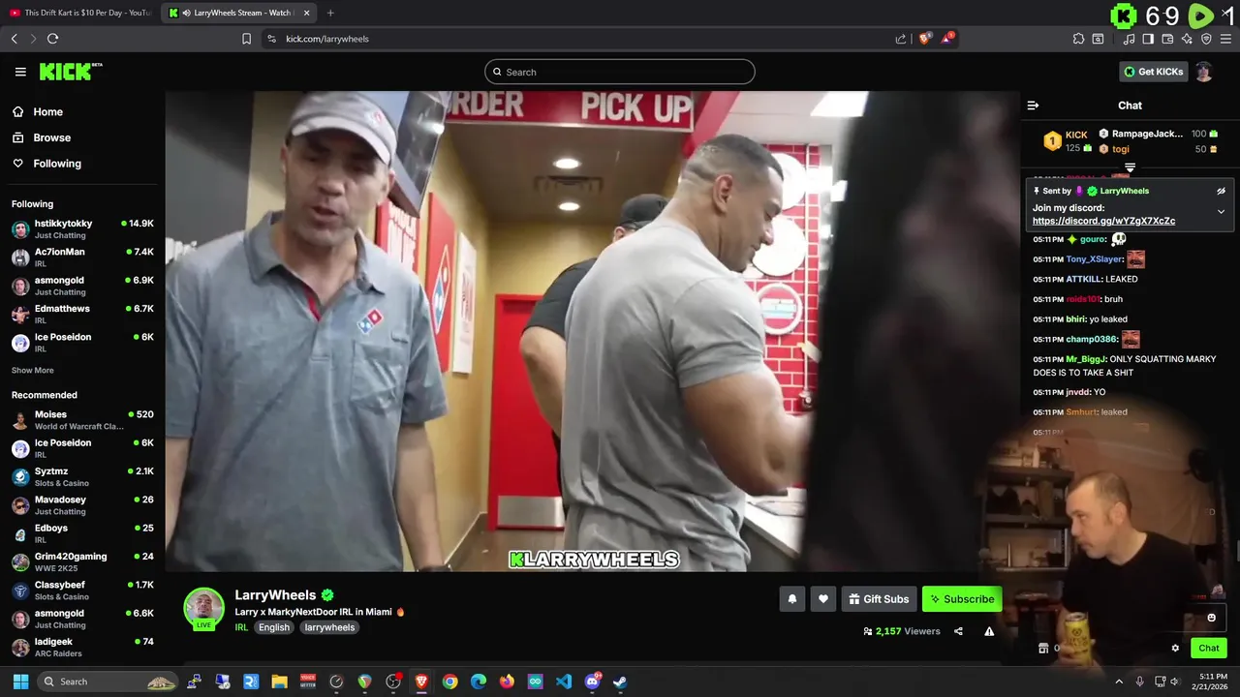Click the green Subscribe button

click(x=962, y=599)
